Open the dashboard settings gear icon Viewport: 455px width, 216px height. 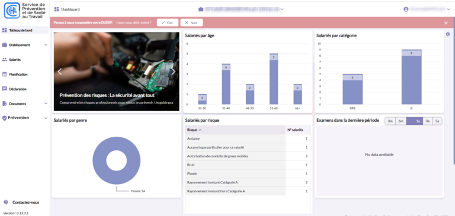point(448,34)
